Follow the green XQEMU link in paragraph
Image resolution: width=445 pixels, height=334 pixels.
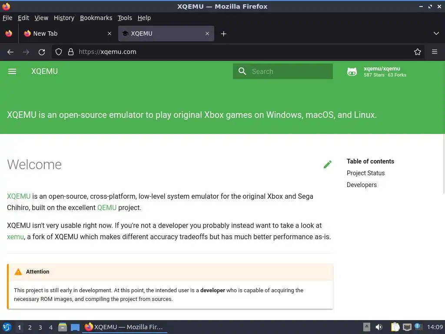pyautogui.click(x=19, y=196)
